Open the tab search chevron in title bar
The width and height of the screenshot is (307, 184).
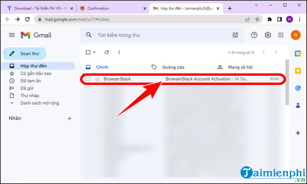(x=256, y=5)
